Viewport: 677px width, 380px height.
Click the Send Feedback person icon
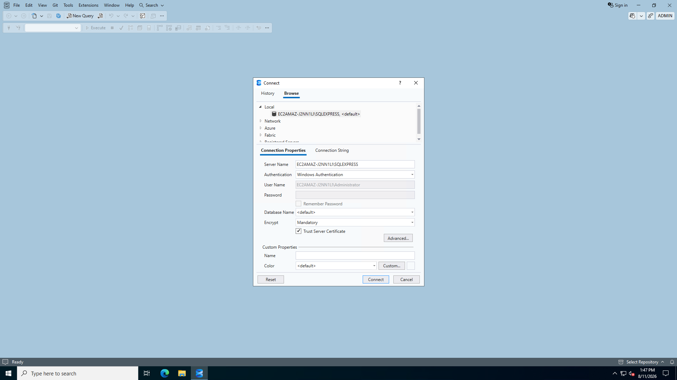651,16
